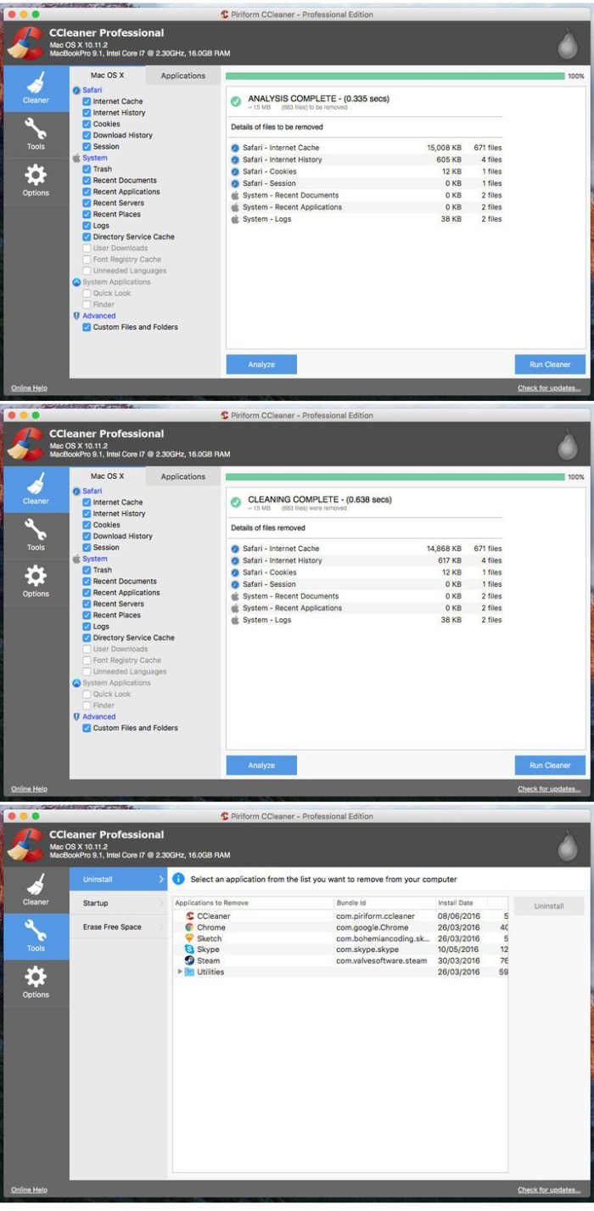Viewport: 594px width, 1211px height.
Task: Click CCleaner app icon in applications list
Action: coord(190,915)
